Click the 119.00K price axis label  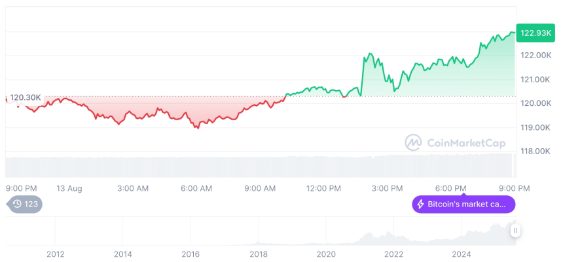[536, 127]
